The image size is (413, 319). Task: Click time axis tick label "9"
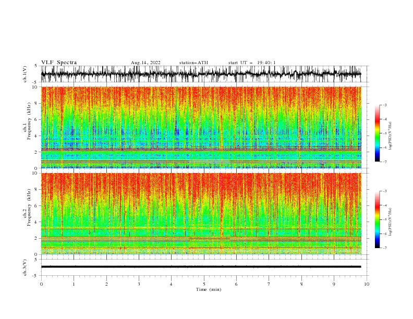tap(334, 284)
